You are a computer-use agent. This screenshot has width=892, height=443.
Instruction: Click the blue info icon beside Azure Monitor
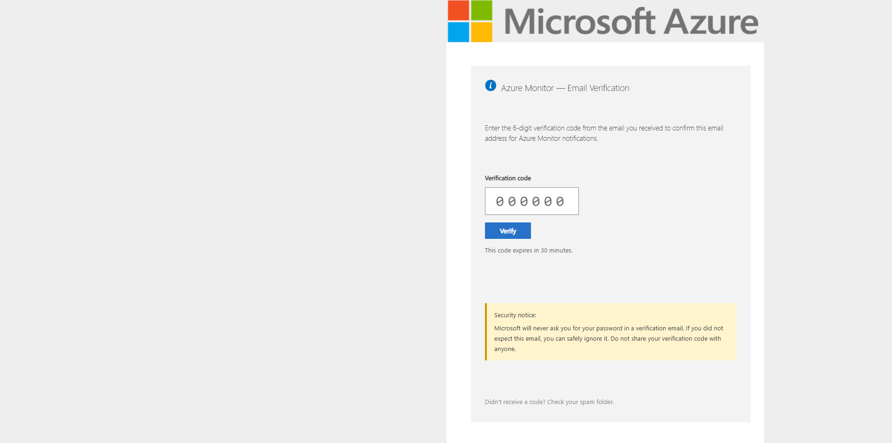[491, 85]
